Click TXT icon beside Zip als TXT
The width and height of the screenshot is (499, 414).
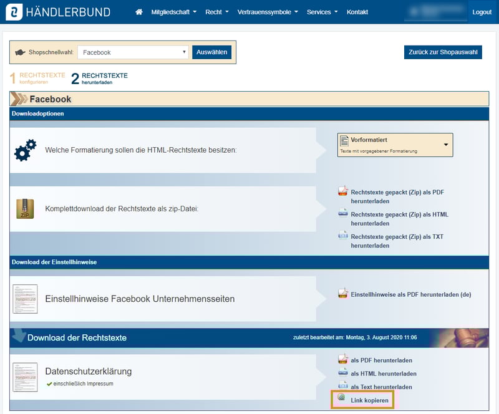[x=342, y=236]
